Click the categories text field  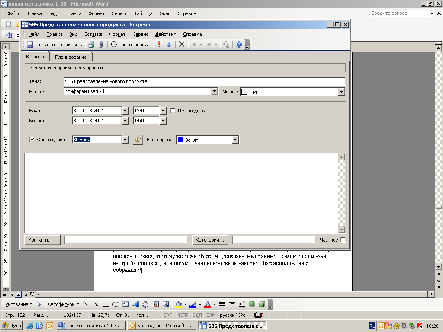[x=273, y=240]
